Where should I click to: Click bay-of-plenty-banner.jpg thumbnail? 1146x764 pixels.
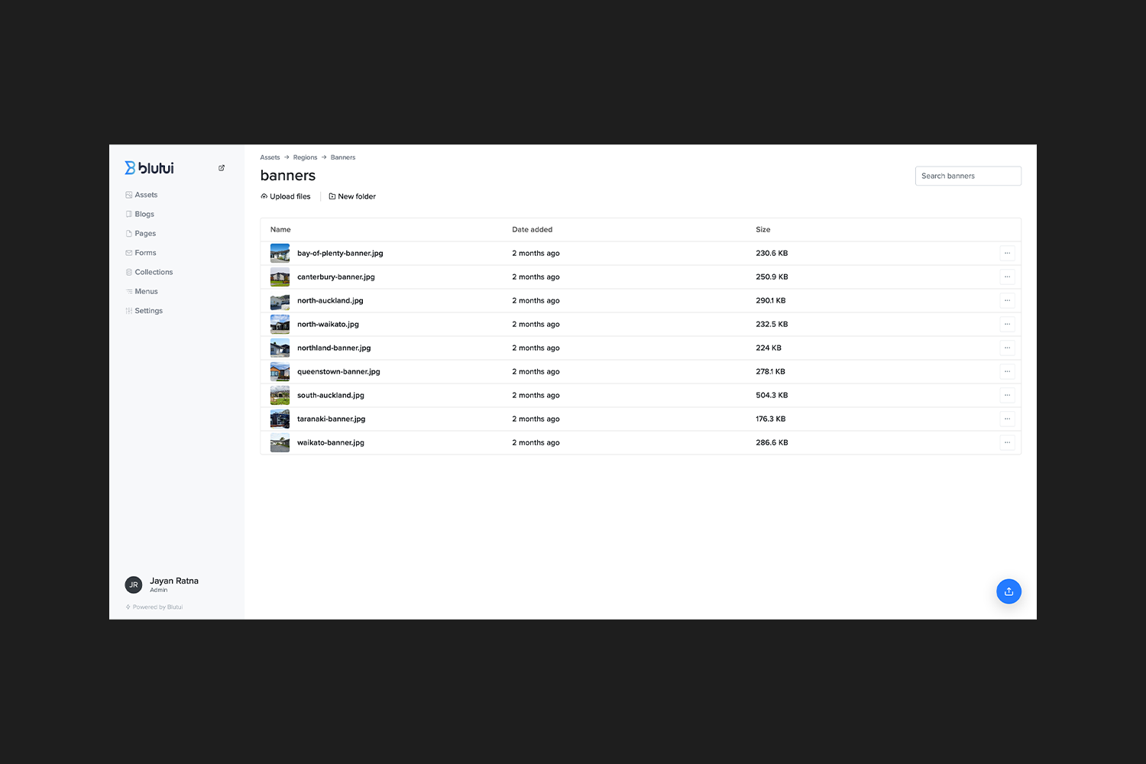(x=280, y=253)
